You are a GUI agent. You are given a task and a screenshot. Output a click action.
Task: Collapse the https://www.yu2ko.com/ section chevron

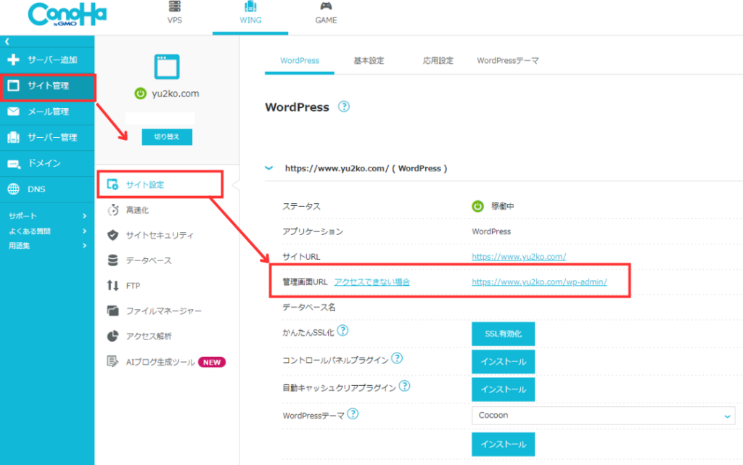(x=269, y=168)
